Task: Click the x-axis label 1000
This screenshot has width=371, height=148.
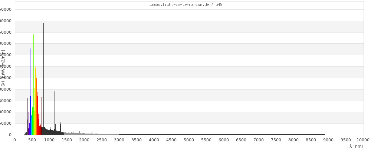Action: point(50,140)
